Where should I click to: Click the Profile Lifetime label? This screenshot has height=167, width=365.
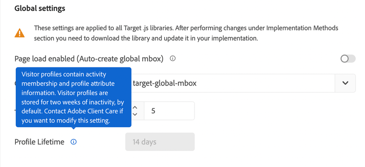(x=39, y=142)
